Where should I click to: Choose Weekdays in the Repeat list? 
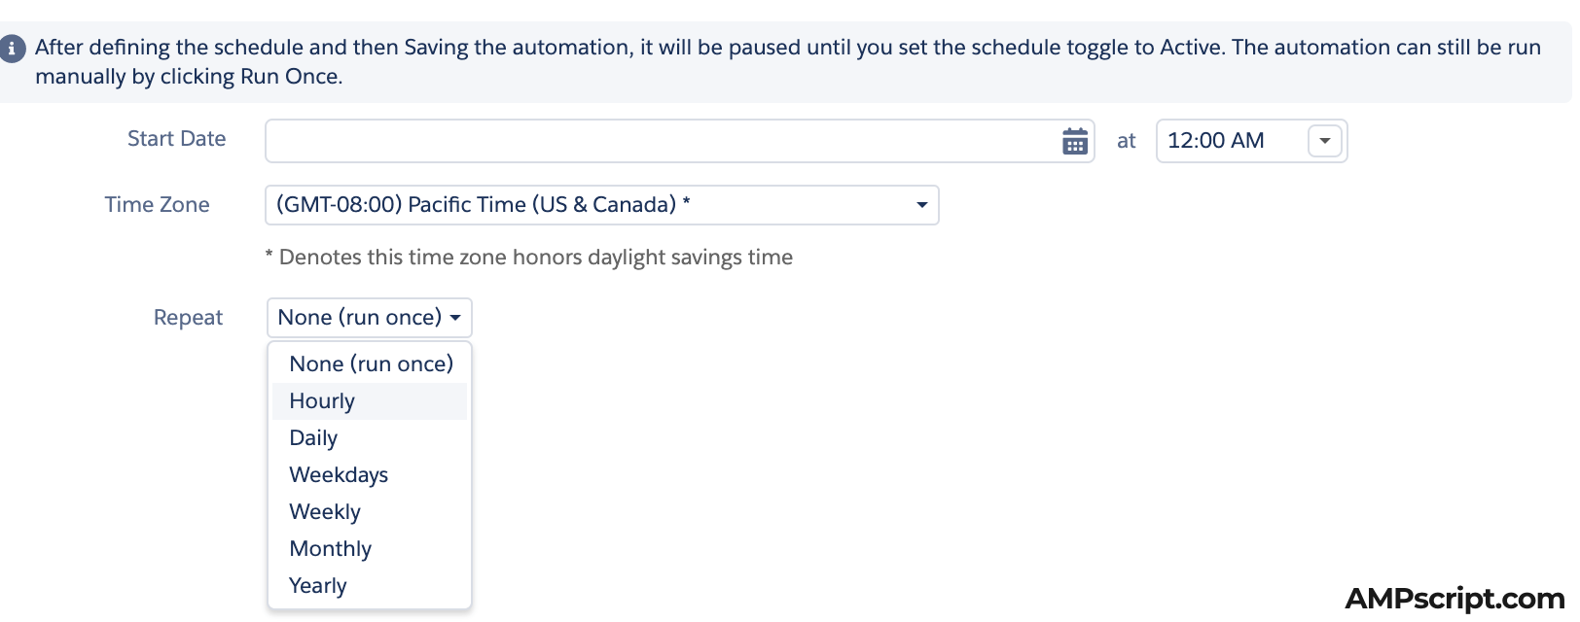[x=339, y=474]
